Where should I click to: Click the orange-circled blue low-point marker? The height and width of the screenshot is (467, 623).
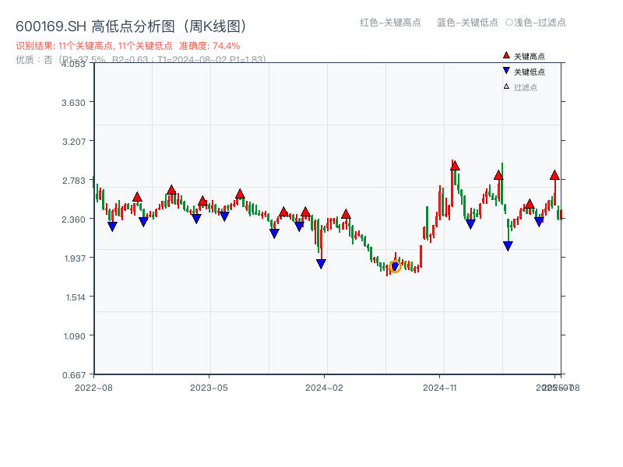coord(395,266)
